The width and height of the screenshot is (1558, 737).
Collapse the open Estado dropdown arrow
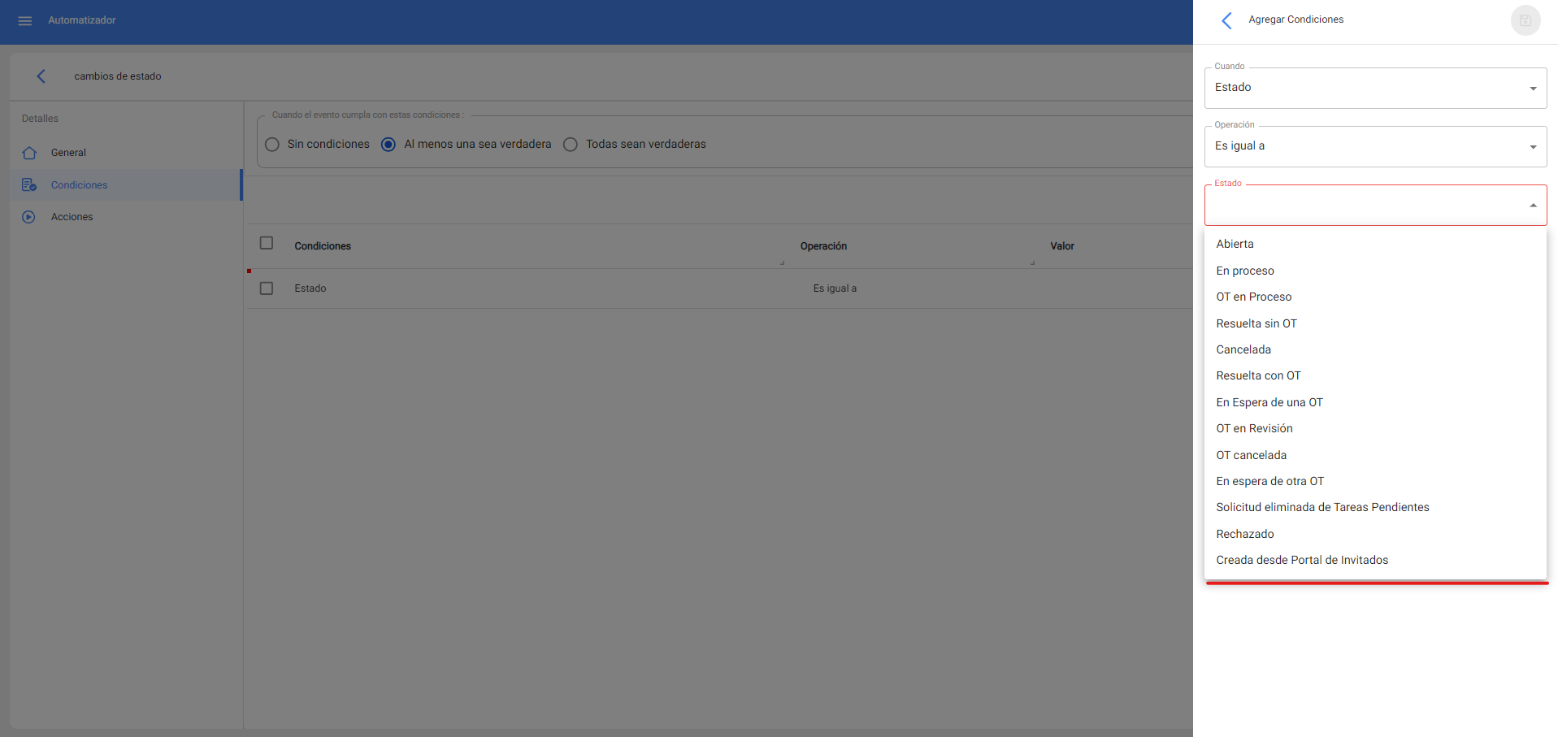pyautogui.click(x=1533, y=206)
